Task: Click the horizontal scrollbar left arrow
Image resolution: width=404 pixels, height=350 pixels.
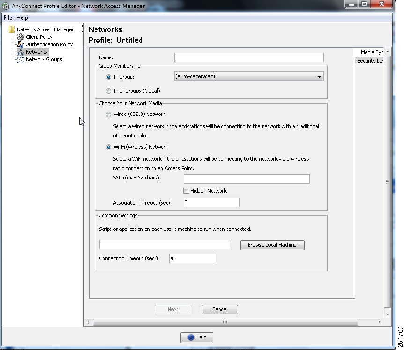Action: coord(88,322)
